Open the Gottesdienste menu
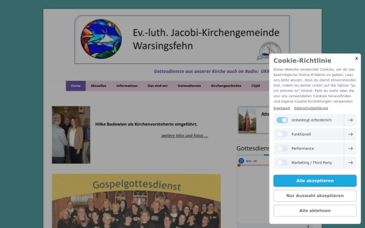This screenshot has height=228, width=365. tap(189, 86)
